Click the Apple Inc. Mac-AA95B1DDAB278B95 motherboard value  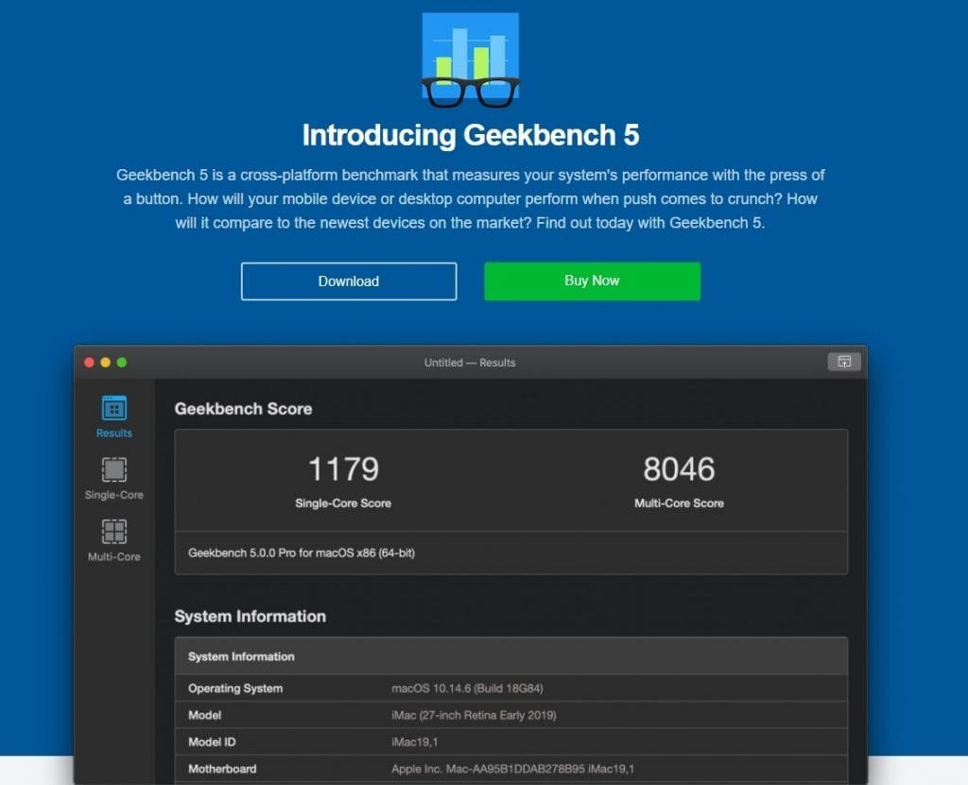(x=512, y=769)
